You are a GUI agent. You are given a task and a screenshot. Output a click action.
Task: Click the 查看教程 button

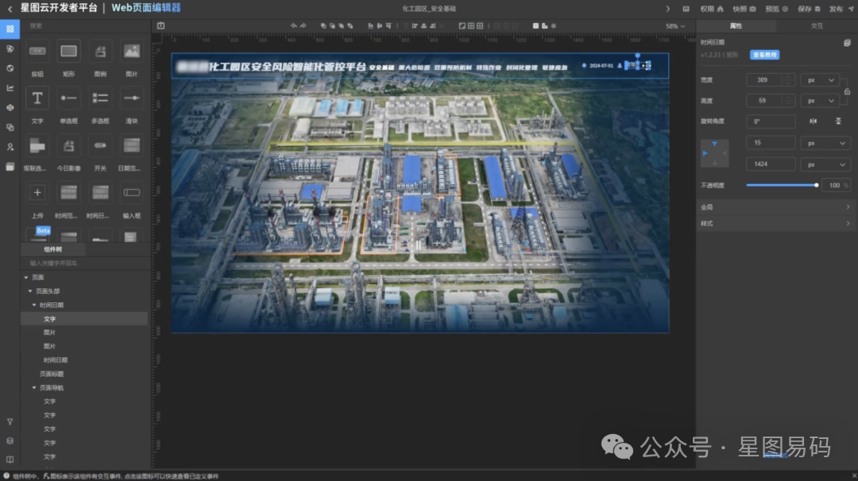click(764, 55)
